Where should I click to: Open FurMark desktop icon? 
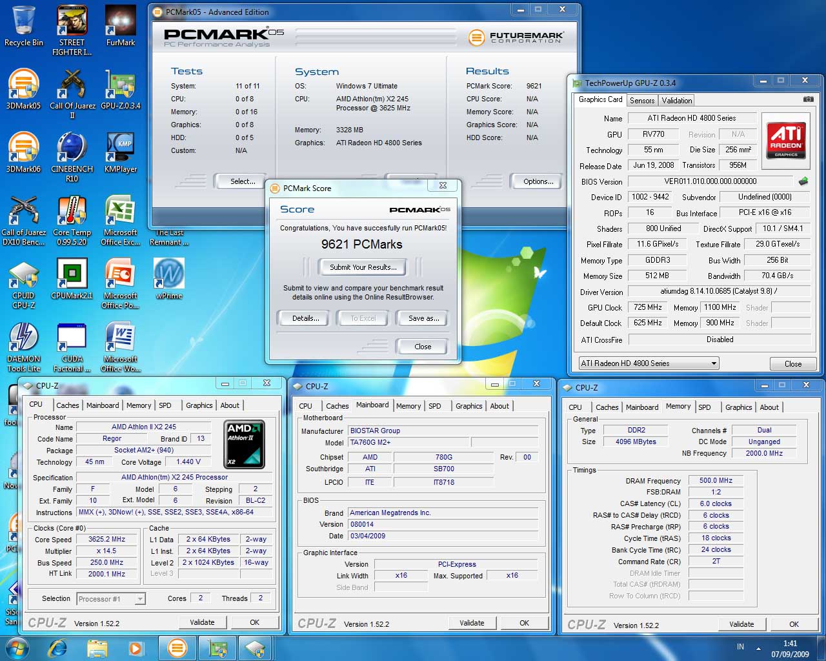point(121,27)
